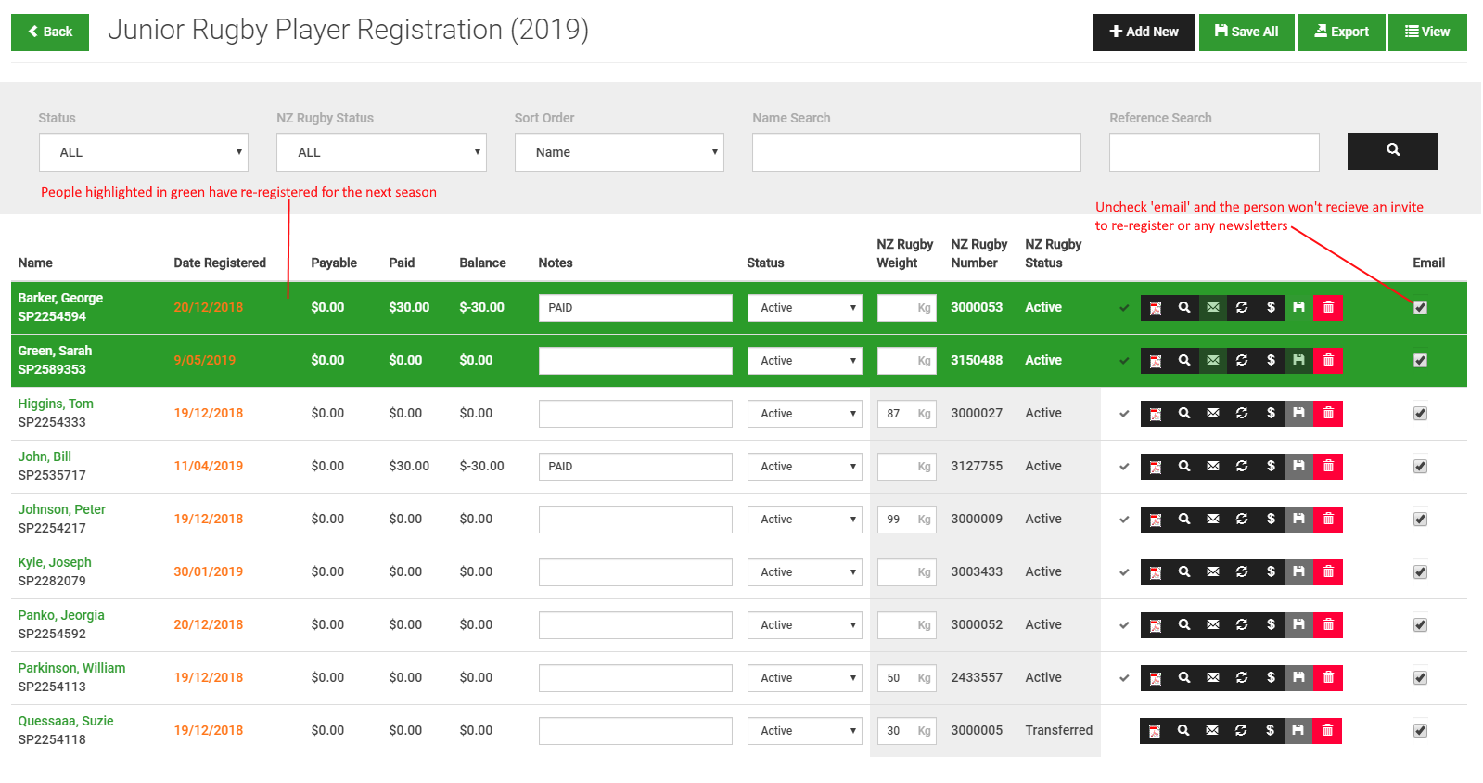The width and height of the screenshot is (1483, 783).
Task: Open the Status filter dropdown
Action: pos(144,152)
